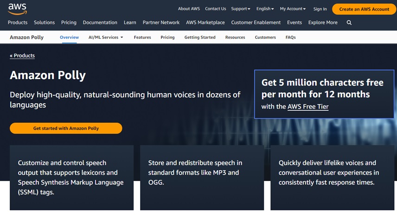Select the Overview tab
The image size is (397, 221).
[x=70, y=37]
